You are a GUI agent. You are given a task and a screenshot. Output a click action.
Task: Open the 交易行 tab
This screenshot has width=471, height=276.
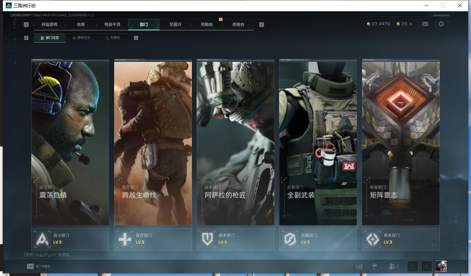pos(175,24)
